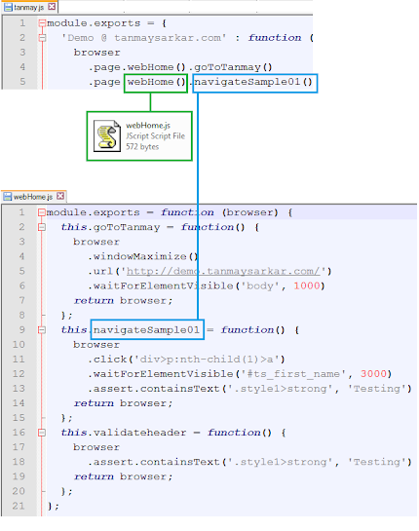Switch to the webHome.js tab
This screenshot has width=419, height=531.
tap(33, 197)
